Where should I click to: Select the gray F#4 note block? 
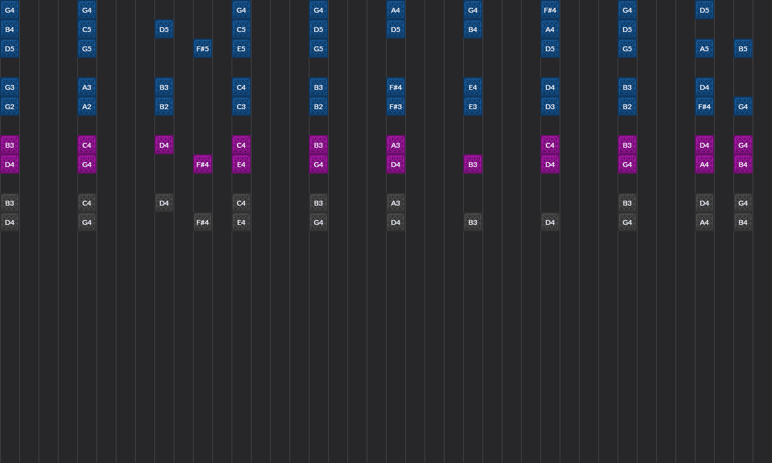pos(203,222)
